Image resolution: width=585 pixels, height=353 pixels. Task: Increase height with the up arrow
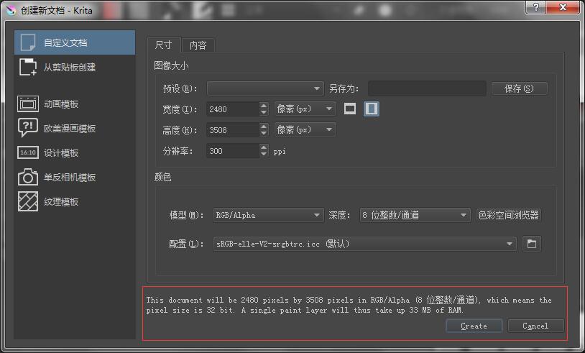click(264, 127)
